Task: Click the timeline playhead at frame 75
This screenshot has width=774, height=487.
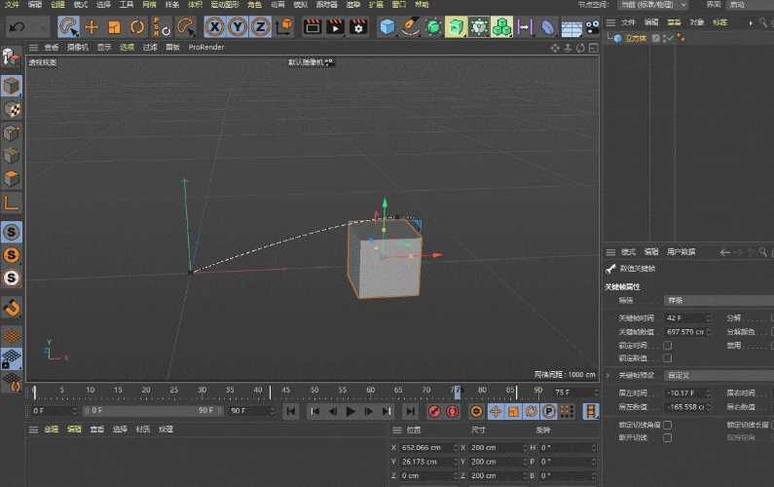Action: point(457,392)
